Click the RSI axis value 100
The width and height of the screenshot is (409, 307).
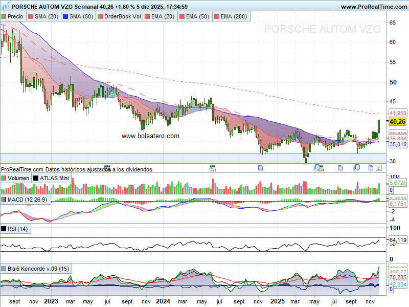(x=395, y=228)
